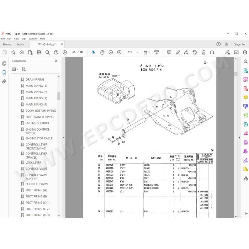This screenshot has width=249, height=249.
Task: Close the P1HG-1-4.pdf tab
Action: click(x=62, y=44)
